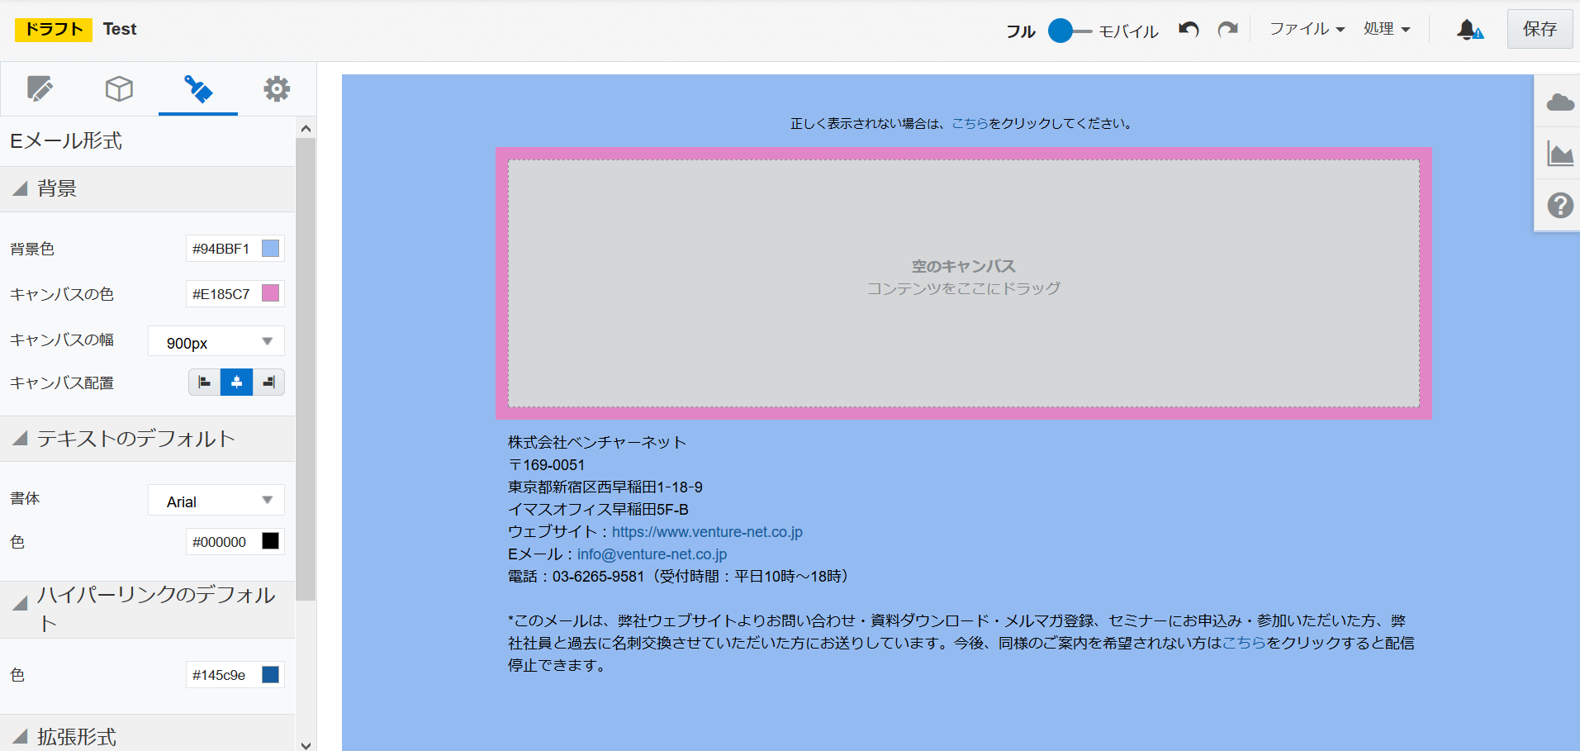Open the notifications bell icon
Image resolution: width=1580 pixels, height=751 pixels.
[1469, 30]
